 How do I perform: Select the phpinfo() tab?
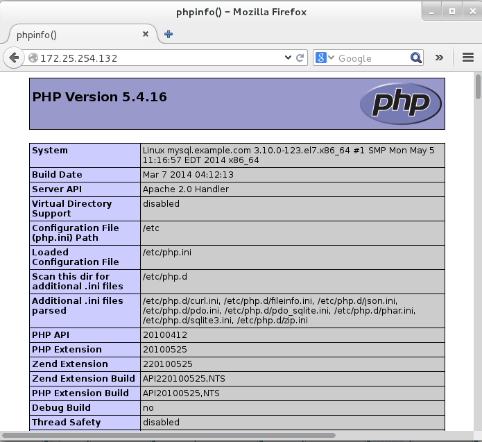82,35
